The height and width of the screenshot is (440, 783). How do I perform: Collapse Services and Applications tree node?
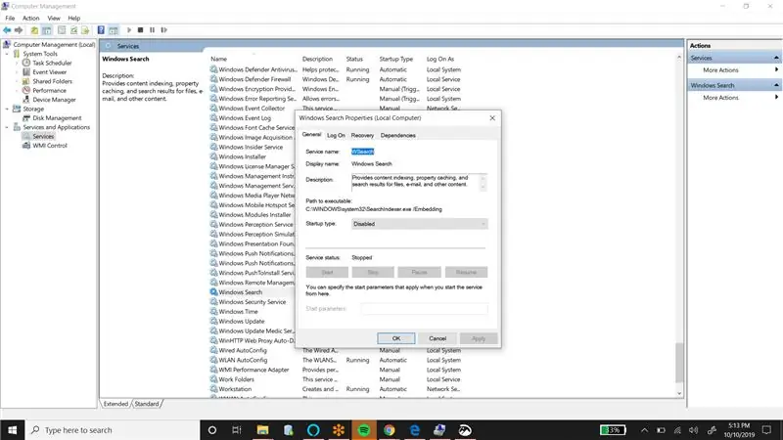coord(7,127)
